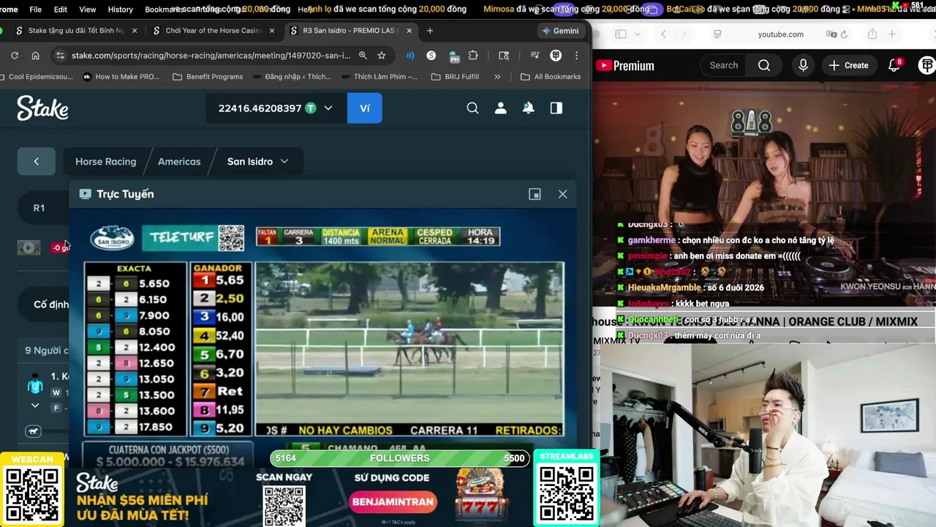Play the R1 race video thumbnail
The height and width of the screenshot is (527, 936).
(29, 247)
